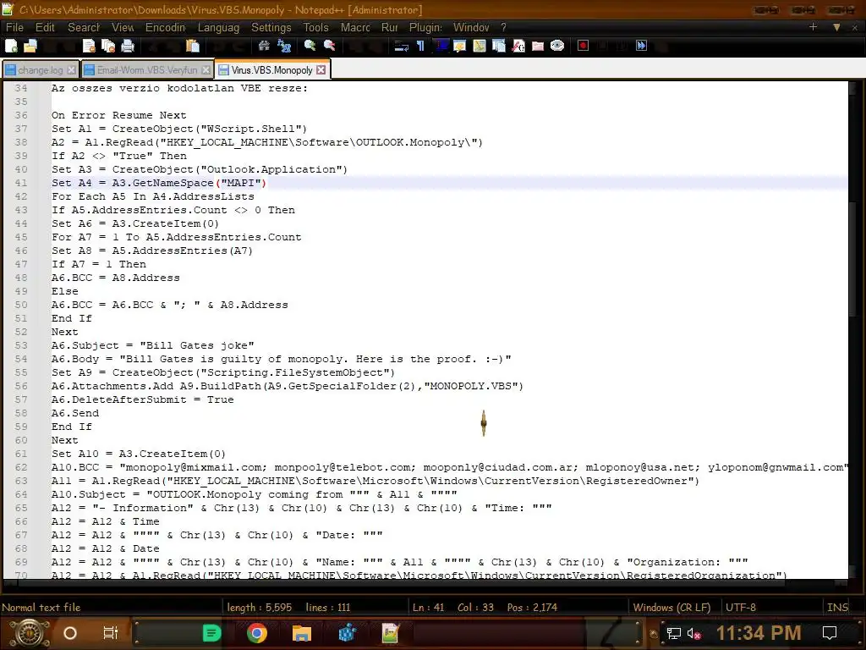Open the File menu
The image size is (866, 650).
[14, 27]
